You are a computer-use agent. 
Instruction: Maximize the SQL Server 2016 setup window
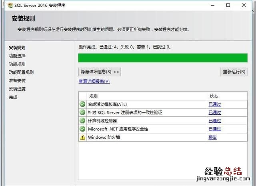tap(228, 5)
